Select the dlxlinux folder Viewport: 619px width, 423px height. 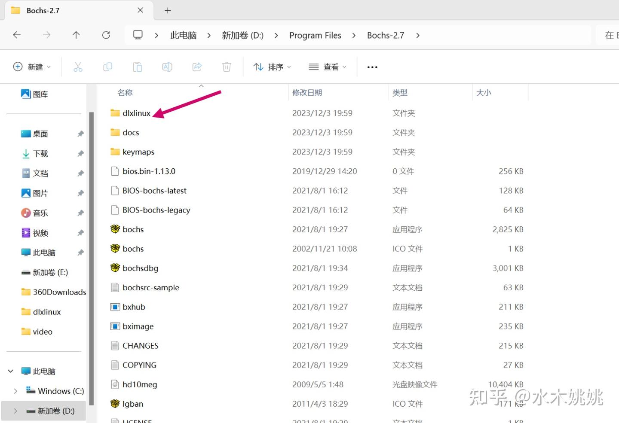[x=136, y=113]
